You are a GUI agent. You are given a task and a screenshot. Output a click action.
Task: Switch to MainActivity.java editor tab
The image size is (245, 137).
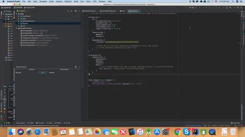89,11
